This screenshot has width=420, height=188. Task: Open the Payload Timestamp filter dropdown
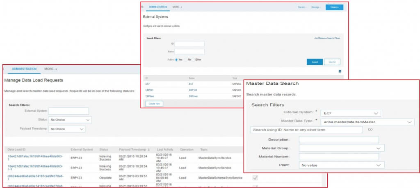[x=67, y=129]
